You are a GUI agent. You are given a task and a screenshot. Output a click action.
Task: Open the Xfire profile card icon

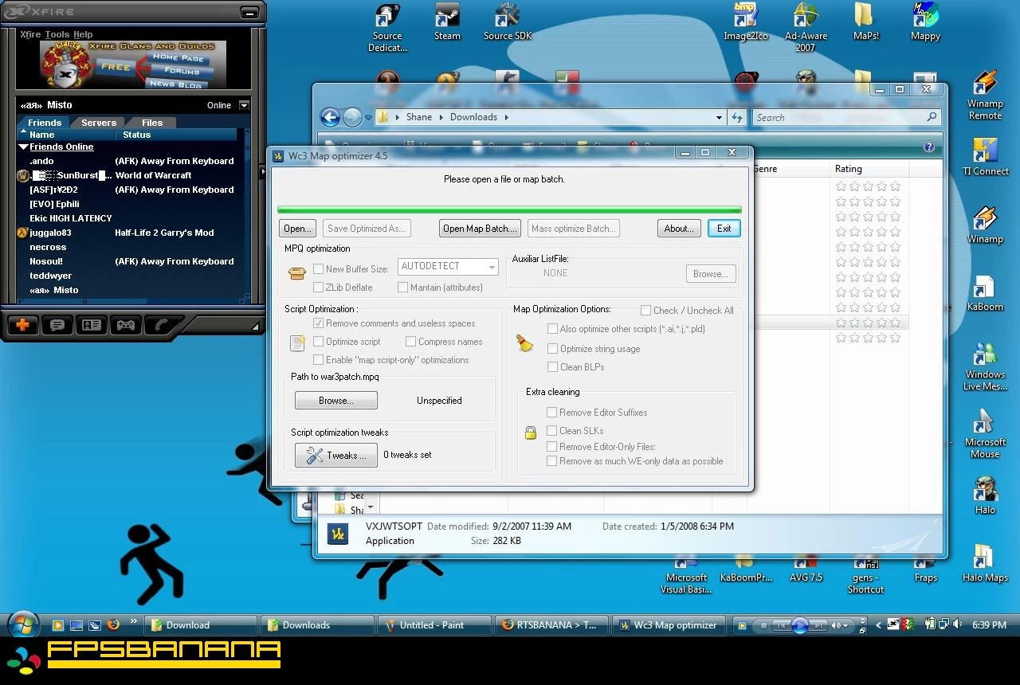point(92,325)
